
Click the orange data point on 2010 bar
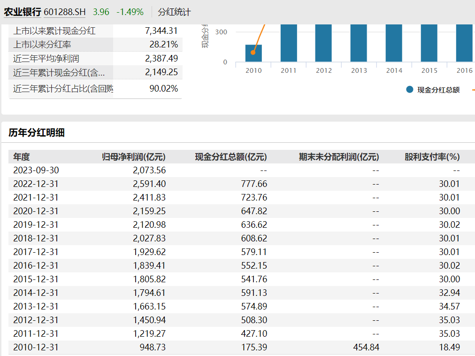coord(253,53)
